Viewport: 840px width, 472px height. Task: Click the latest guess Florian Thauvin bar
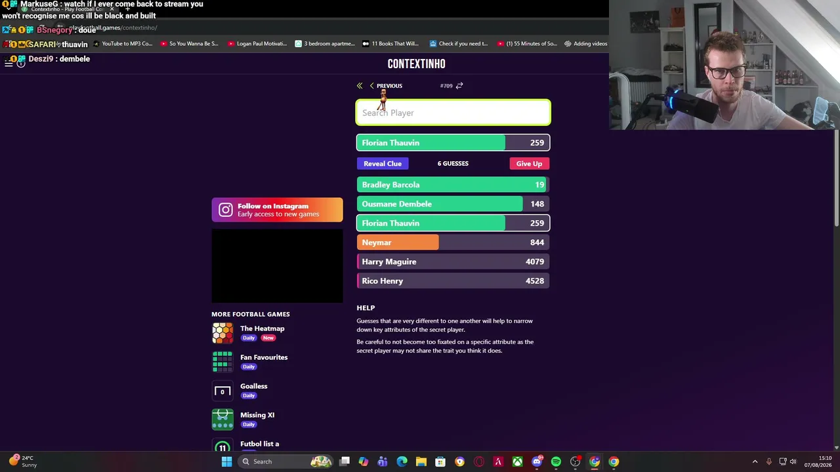pyautogui.click(x=453, y=143)
